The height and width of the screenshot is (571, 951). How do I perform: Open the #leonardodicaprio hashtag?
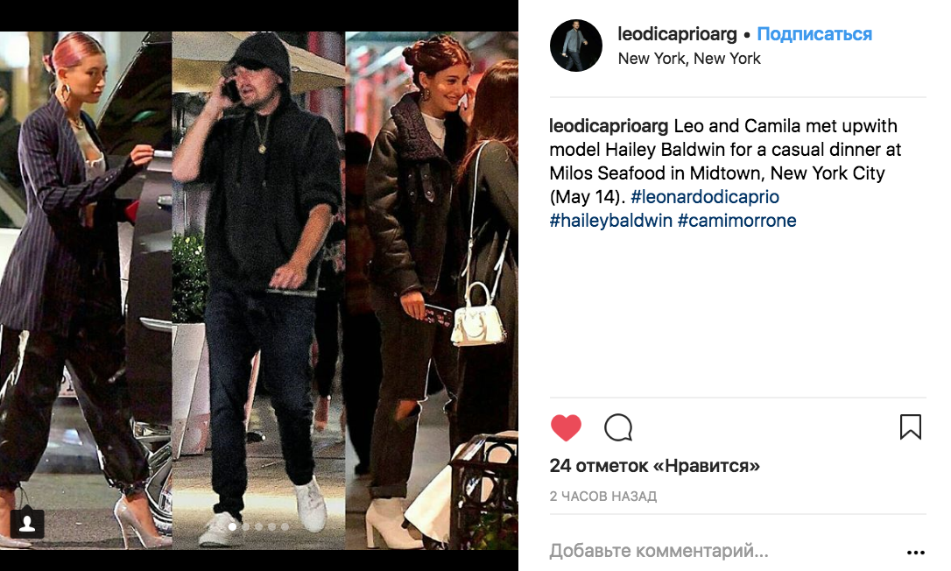(x=705, y=196)
